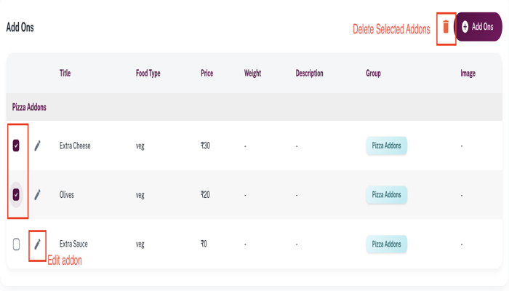Tick the Extra Sauce checkbox
Image resolution: width=509 pixels, height=291 pixels.
[x=17, y=244]
